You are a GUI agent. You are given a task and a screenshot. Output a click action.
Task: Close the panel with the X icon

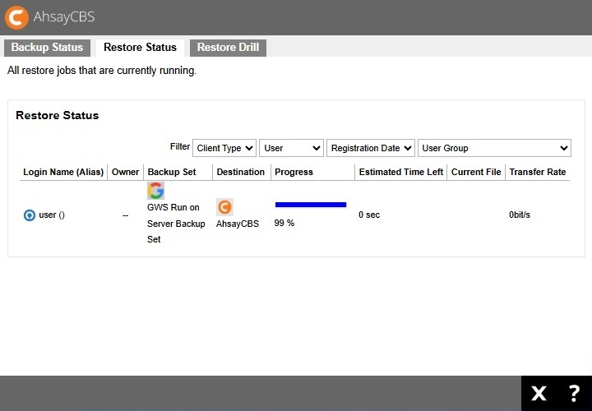pyautogui.click(x=539, y=394)
